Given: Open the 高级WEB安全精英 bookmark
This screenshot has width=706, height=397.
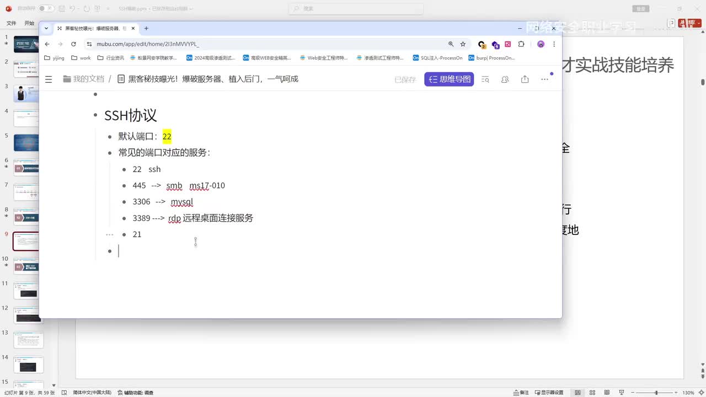Looking at the screenshot, I should (x=267, y=58).
